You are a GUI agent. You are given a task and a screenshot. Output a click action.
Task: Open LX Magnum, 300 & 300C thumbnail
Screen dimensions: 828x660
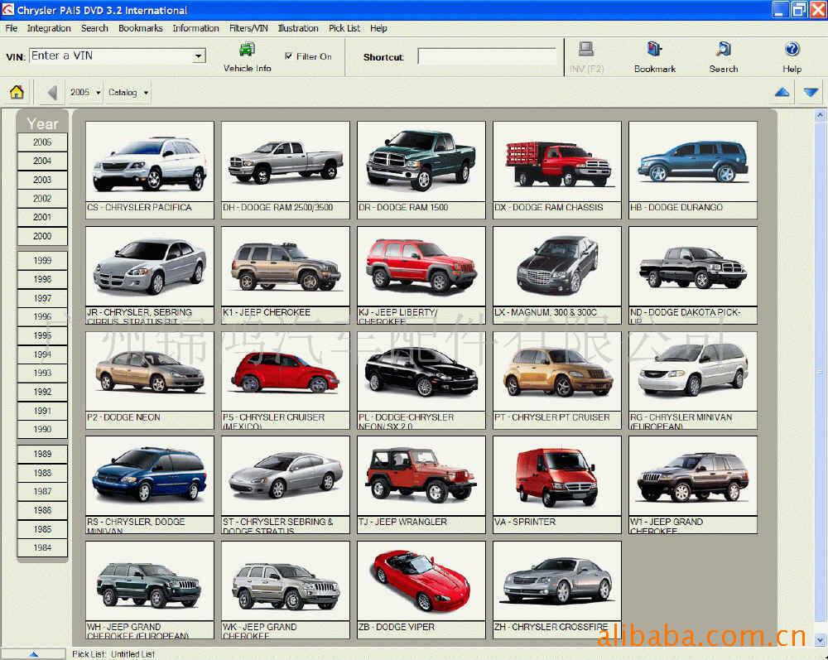(556, 266)
